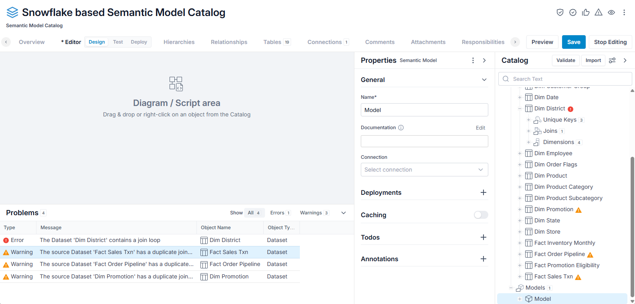The height and width of the screenshot is (304, 635).
Task: Filter problems to show Errors only
Action: 280,213
